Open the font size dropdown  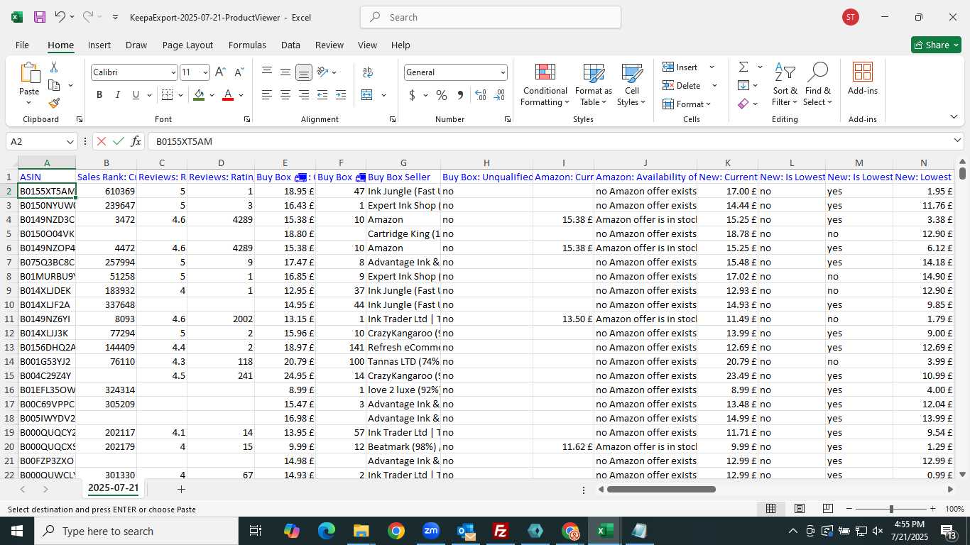point(206,72)
